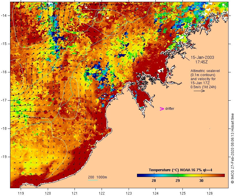
Task: Click the longitude label '125'
Action: click(x=182, y=193)
